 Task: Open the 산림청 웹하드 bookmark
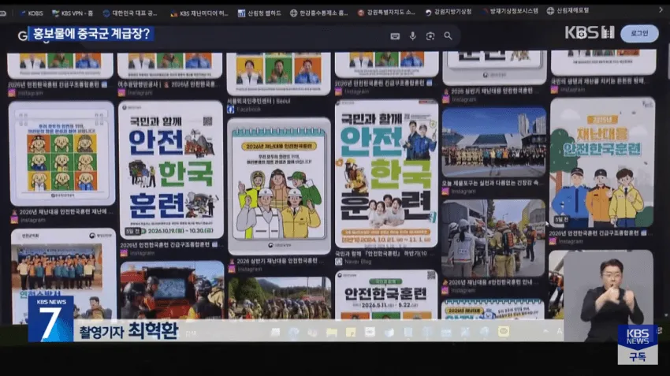[259, 13]
